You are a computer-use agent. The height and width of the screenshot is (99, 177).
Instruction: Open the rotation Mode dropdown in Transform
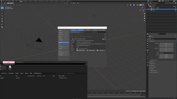(x=166, y=53)
